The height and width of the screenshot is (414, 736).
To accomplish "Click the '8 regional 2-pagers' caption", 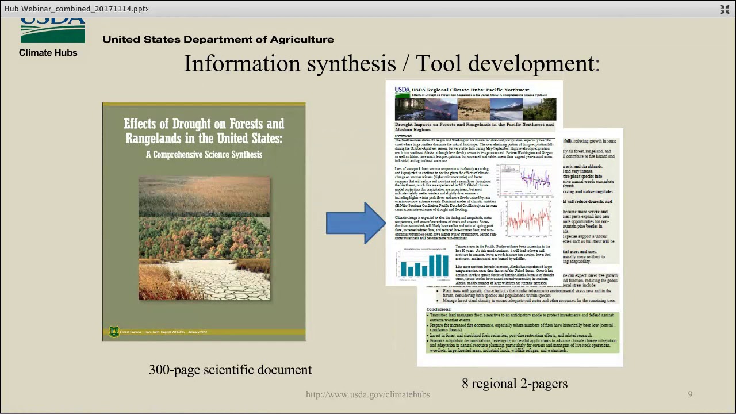I will (515, 384).
